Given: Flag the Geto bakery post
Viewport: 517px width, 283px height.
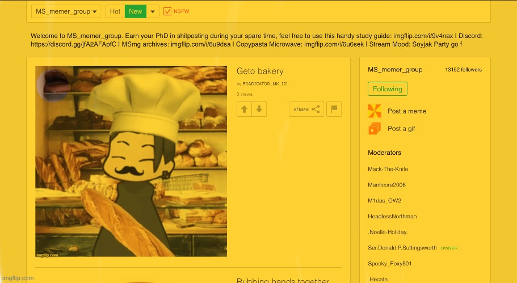Looking at the screenshot, I should point(334,109).
